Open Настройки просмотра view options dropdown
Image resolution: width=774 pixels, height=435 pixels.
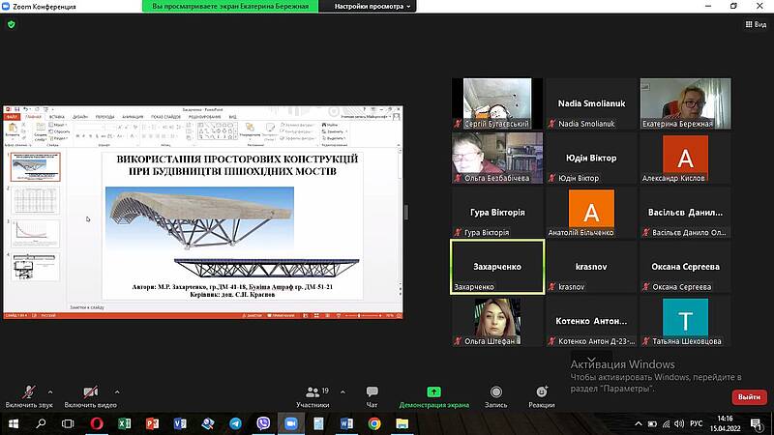pos(372,6)
